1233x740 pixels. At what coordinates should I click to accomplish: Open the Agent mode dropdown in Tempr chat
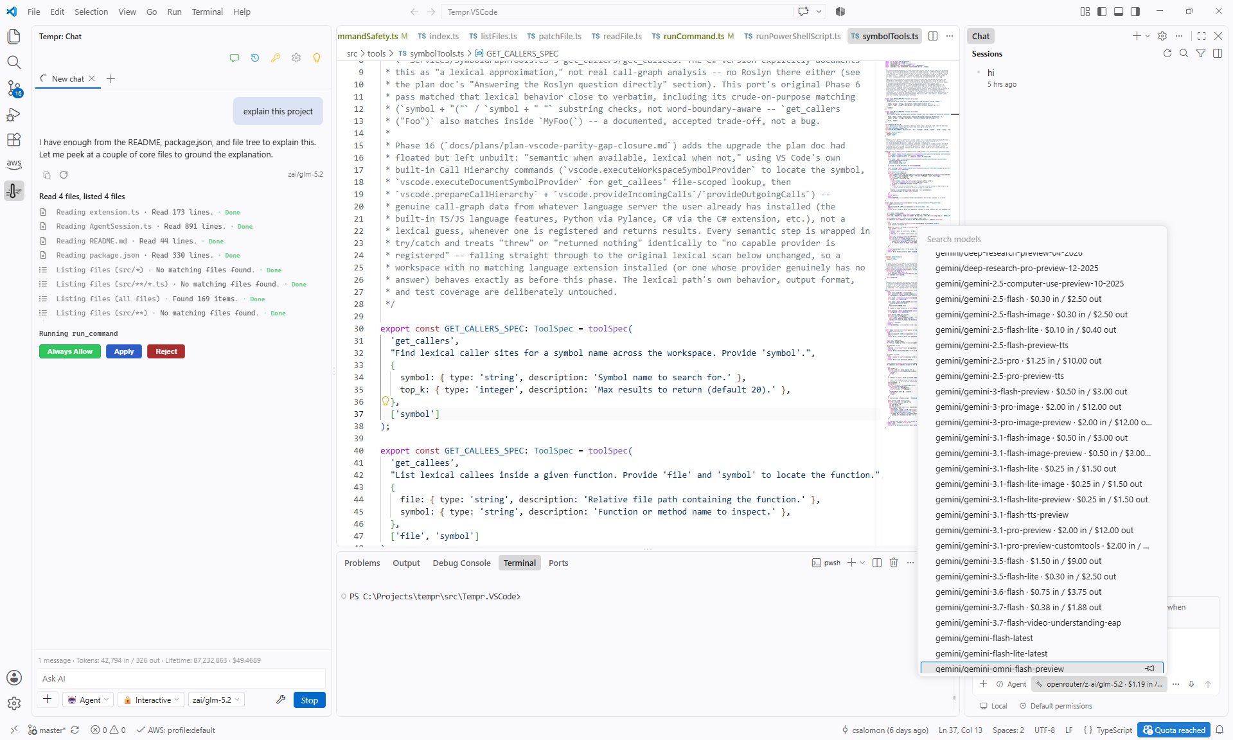(x=89, y=700)
